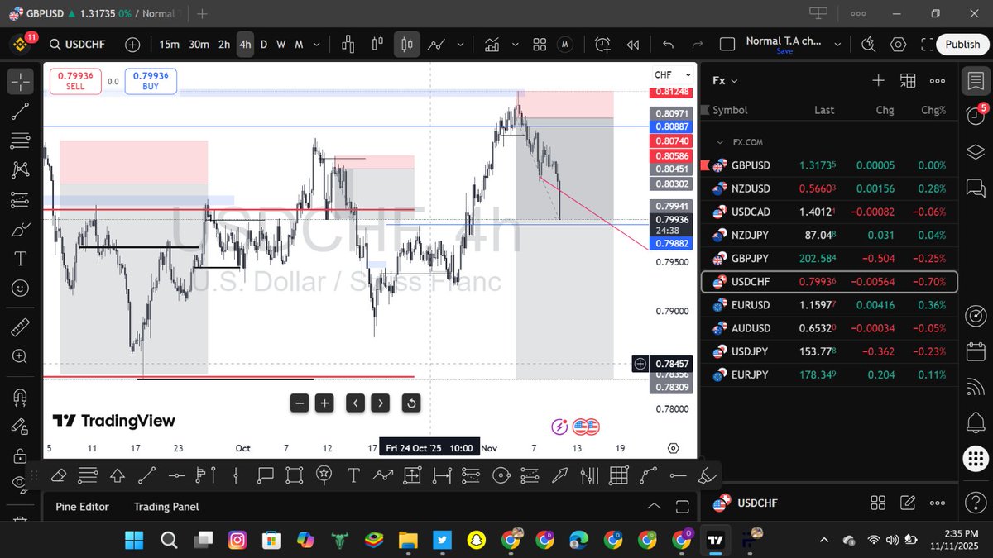Select the line chart style icon

[x=436, y=45]
